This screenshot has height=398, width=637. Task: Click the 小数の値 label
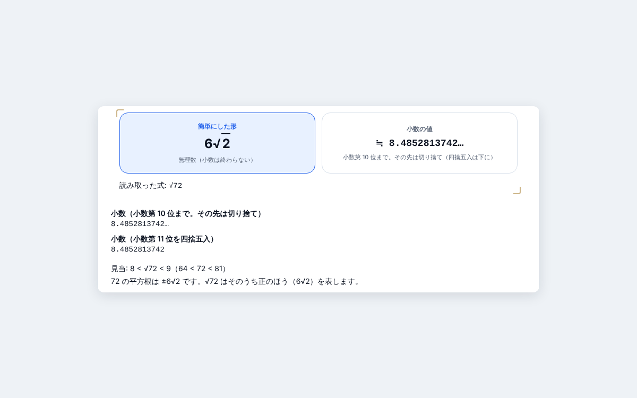[x=419, y=129]
